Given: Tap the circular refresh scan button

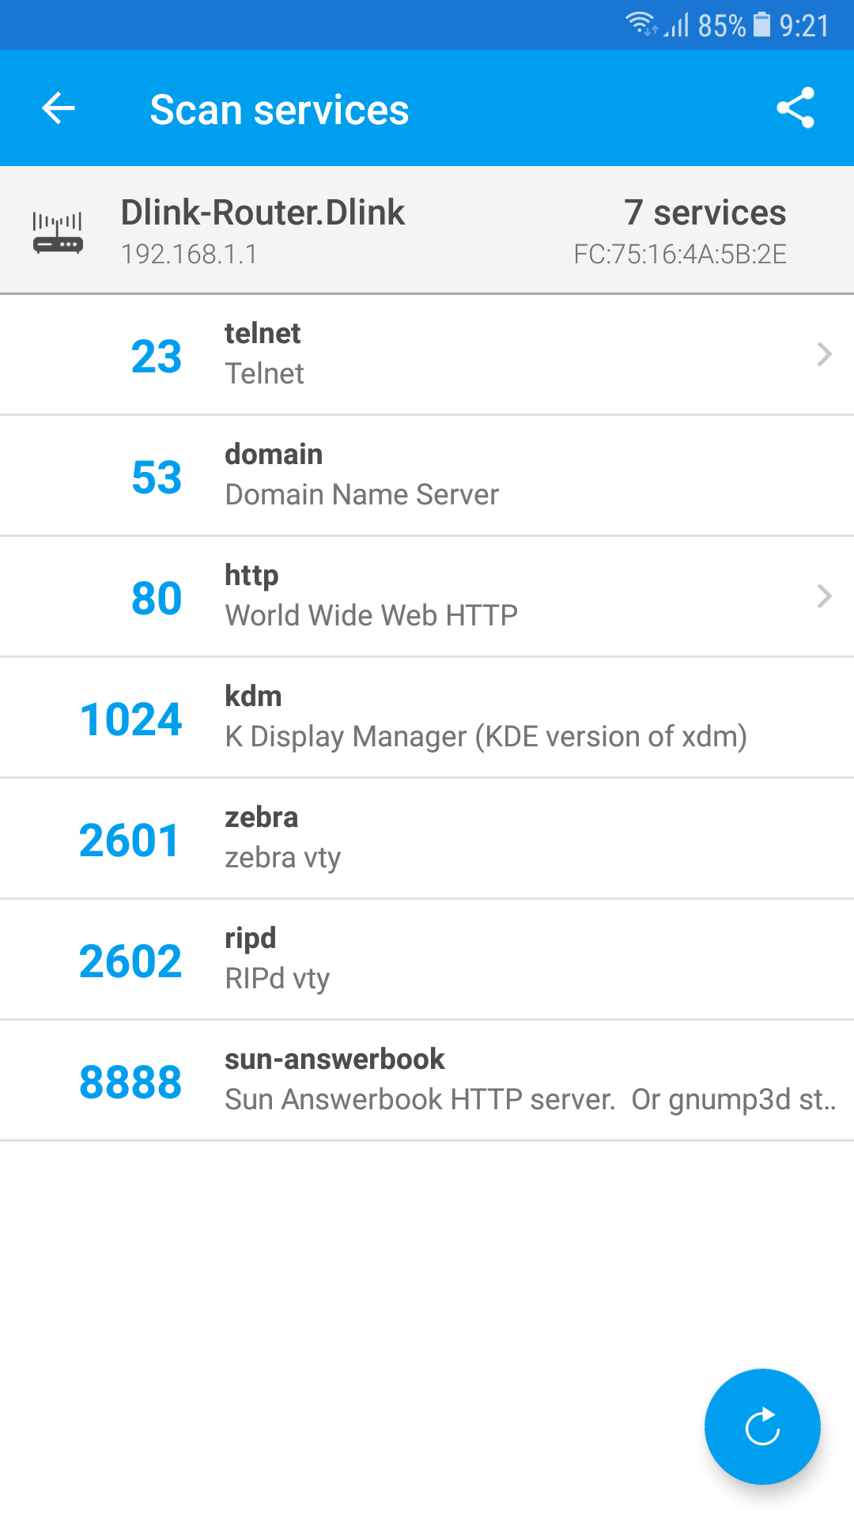Looking at the screenshot, I should (762, 1426).
